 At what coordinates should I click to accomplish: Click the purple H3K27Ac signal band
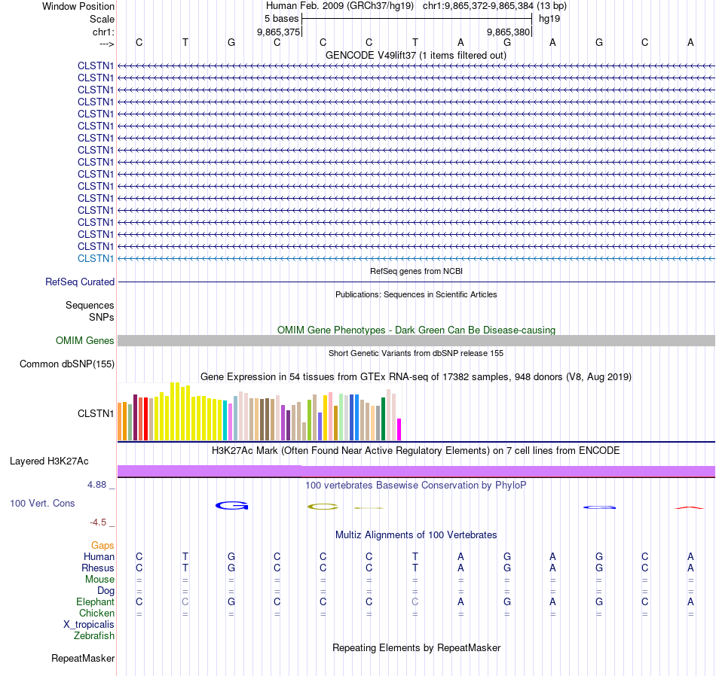(x=416, y=471)
